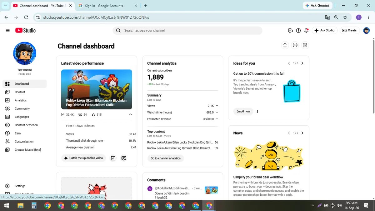This screenshot has height=211, width=375.
Task: Open video comments icon beside analytics icon
Action: click(x=124, y=158)
